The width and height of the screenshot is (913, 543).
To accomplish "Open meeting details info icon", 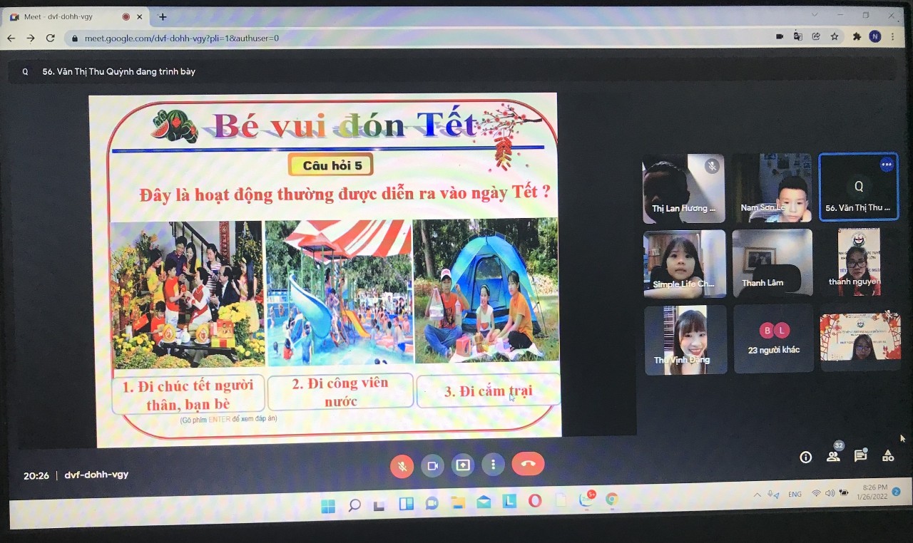I will [x=806, y=457].
